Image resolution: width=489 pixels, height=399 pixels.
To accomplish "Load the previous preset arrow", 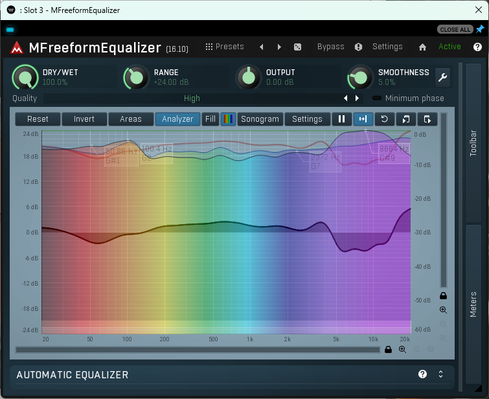I will pyautogui.click(x=262, y=47).
